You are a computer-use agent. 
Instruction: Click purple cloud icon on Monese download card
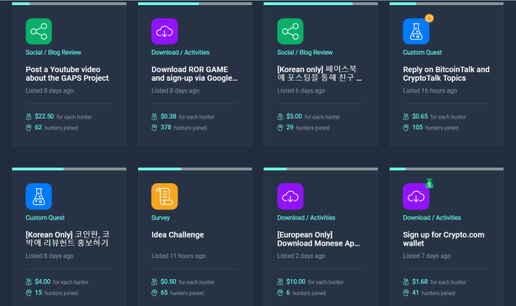pos(290,196)
